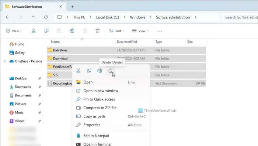Click the toolbar Cut scissors icon
Viewport: 258px width, 146px height.
[34, 31]
